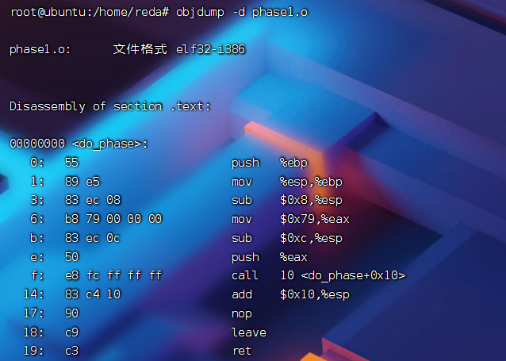The image size is (506, 361).
Task: Select the bytes '83 c4 10'
Action: (93, 294)
